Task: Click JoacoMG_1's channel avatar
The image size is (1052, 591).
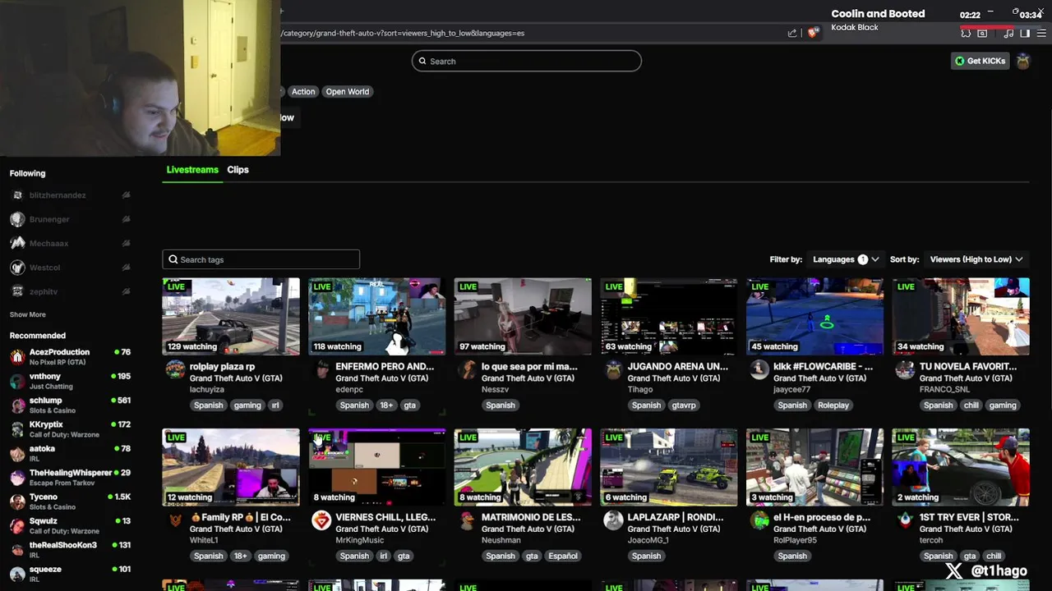Action: pyautogui.click(x=613, y=520)
